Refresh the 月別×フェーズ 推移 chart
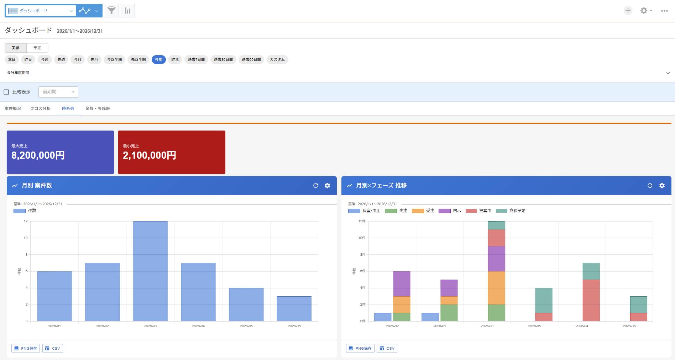Image resolution: width=675 pixels, height=360 pixels. pos(650,186)
